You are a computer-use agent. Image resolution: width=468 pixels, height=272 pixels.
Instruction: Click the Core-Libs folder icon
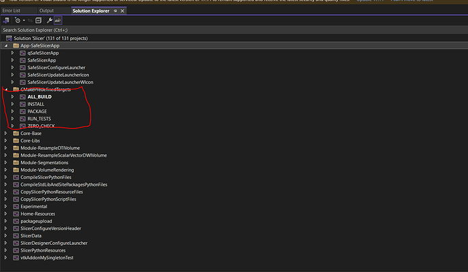tap(16, 140)
